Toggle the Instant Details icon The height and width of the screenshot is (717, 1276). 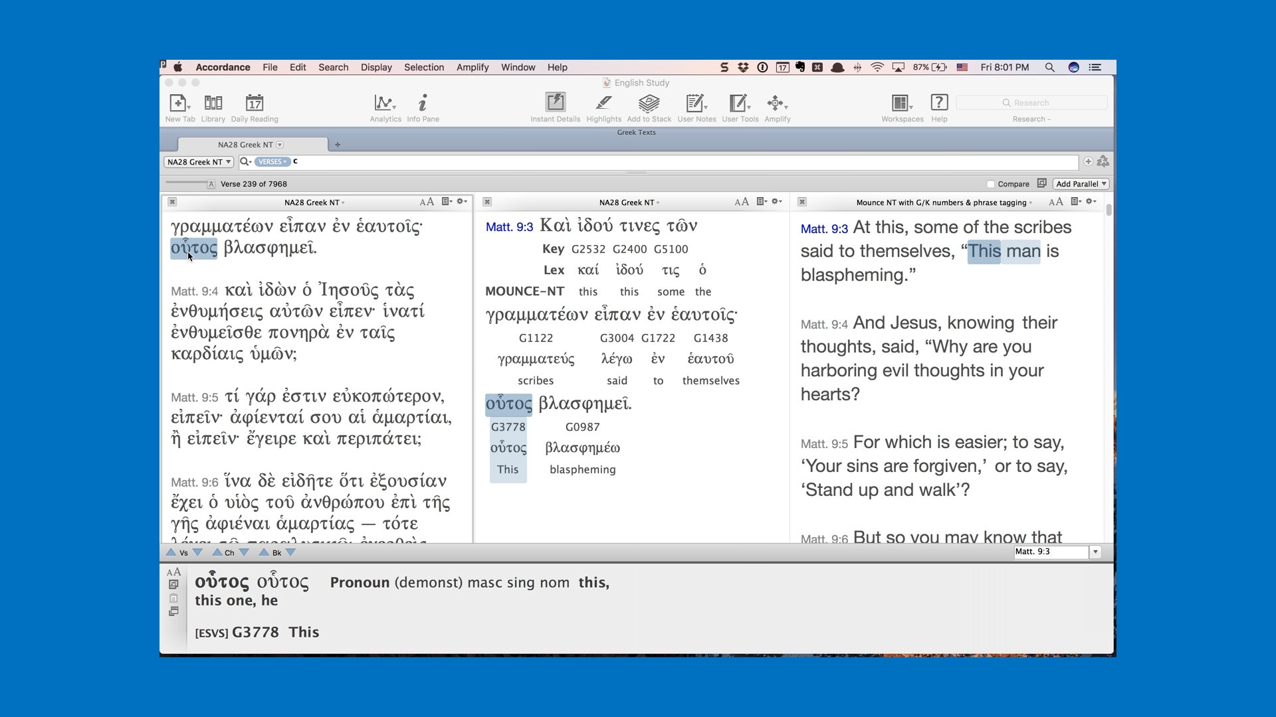tap(555, 103)
